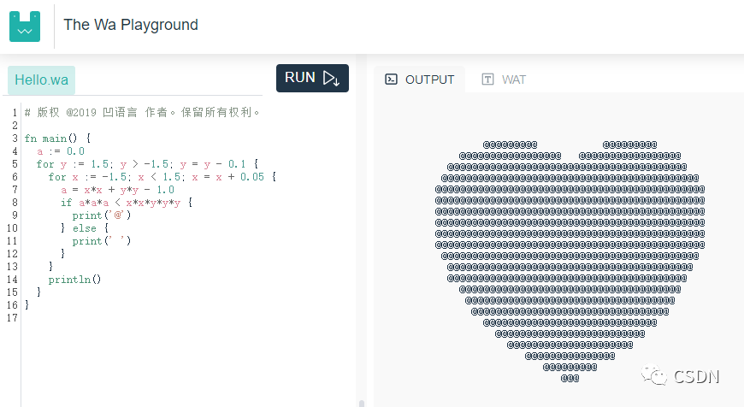Click the 'for x := -1.5' loop line
The width and height of the screenshot is (744, 407).
(162, 177)
